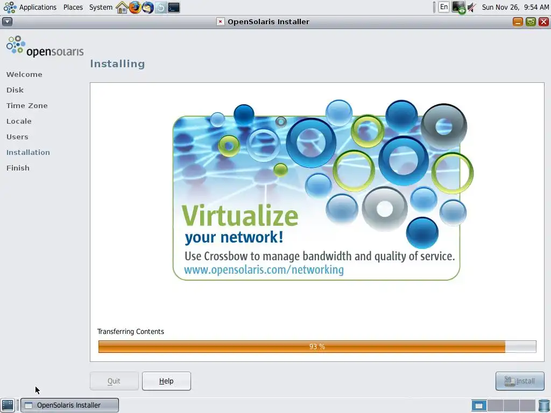Click the En keyboard layout indicator
Image resolution: width=551 pixels, height=413 pixels.
tap(444, 6)
